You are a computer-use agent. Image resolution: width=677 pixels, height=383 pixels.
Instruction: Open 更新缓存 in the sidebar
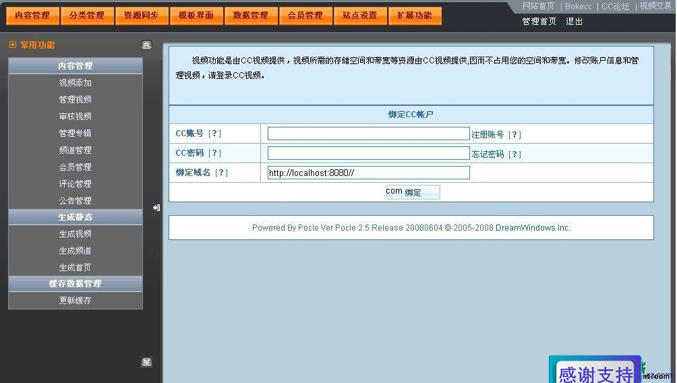tap(76, 300)
